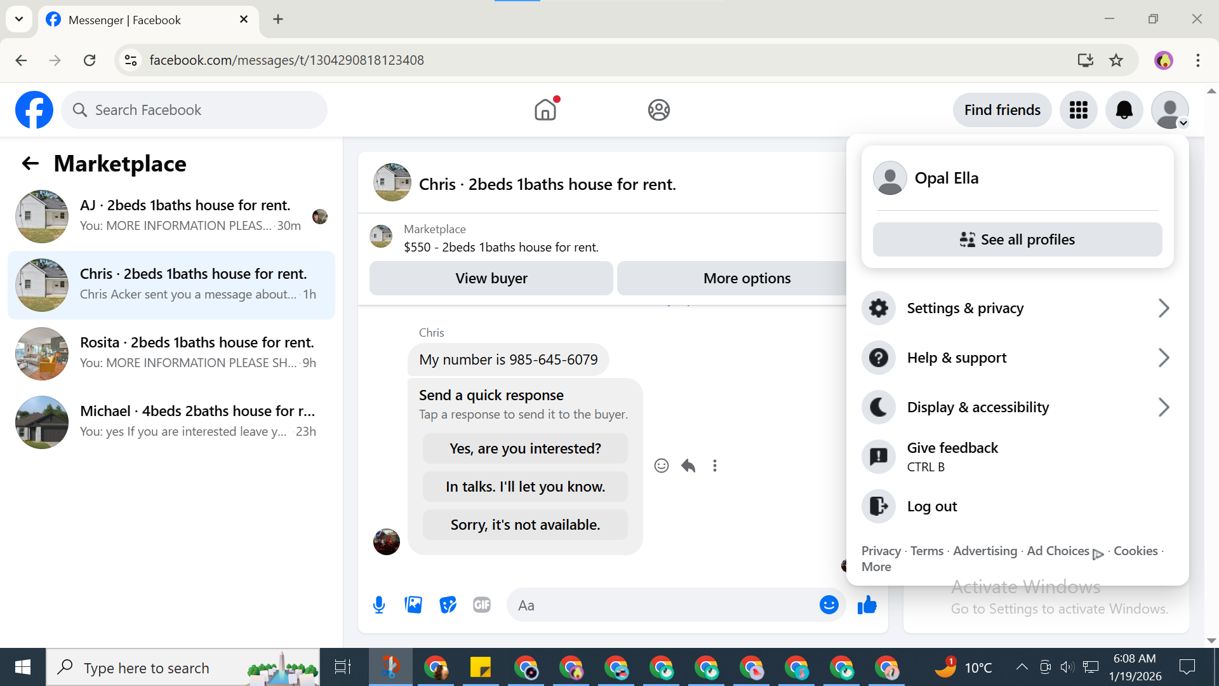Install app icon in address bar

[1086, 60]
